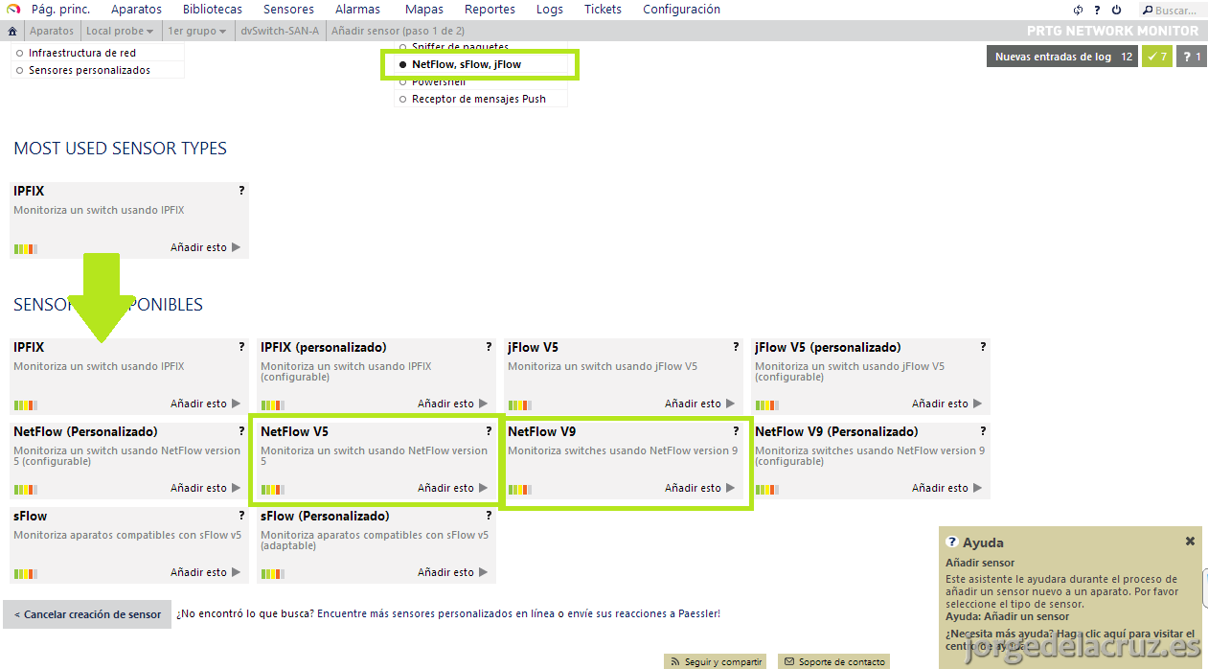
Task: Open help for jFlow V5 card
Action: 736,347
